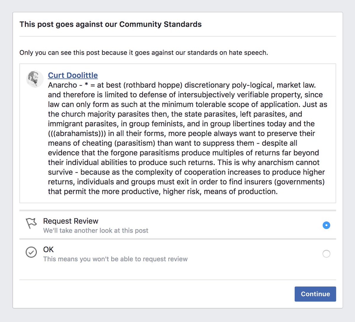Click the OK option label

(49, 250)
